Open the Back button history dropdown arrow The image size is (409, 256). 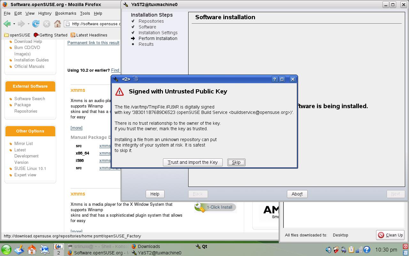14,24
